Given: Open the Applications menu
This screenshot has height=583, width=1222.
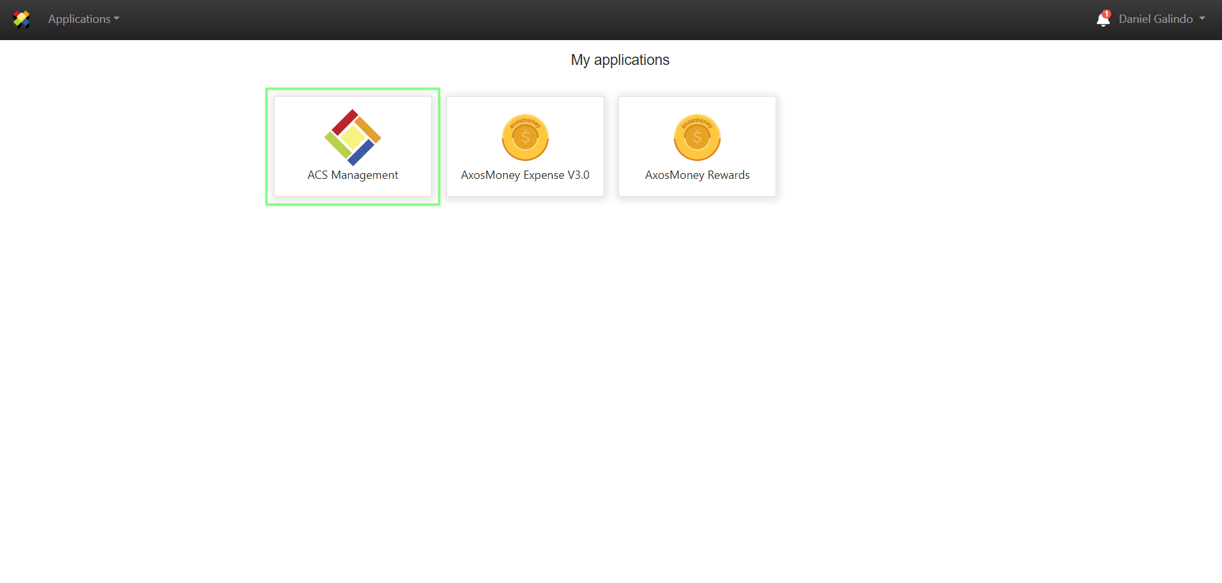Looking at the screenshot, I should point(79,19).
